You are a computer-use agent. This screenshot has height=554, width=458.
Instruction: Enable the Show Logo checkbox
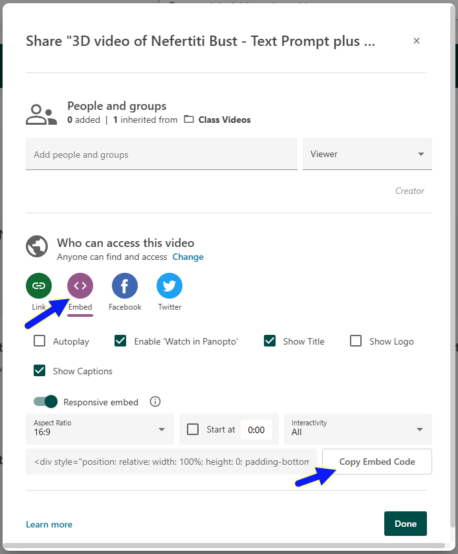(x=356, y=341)
